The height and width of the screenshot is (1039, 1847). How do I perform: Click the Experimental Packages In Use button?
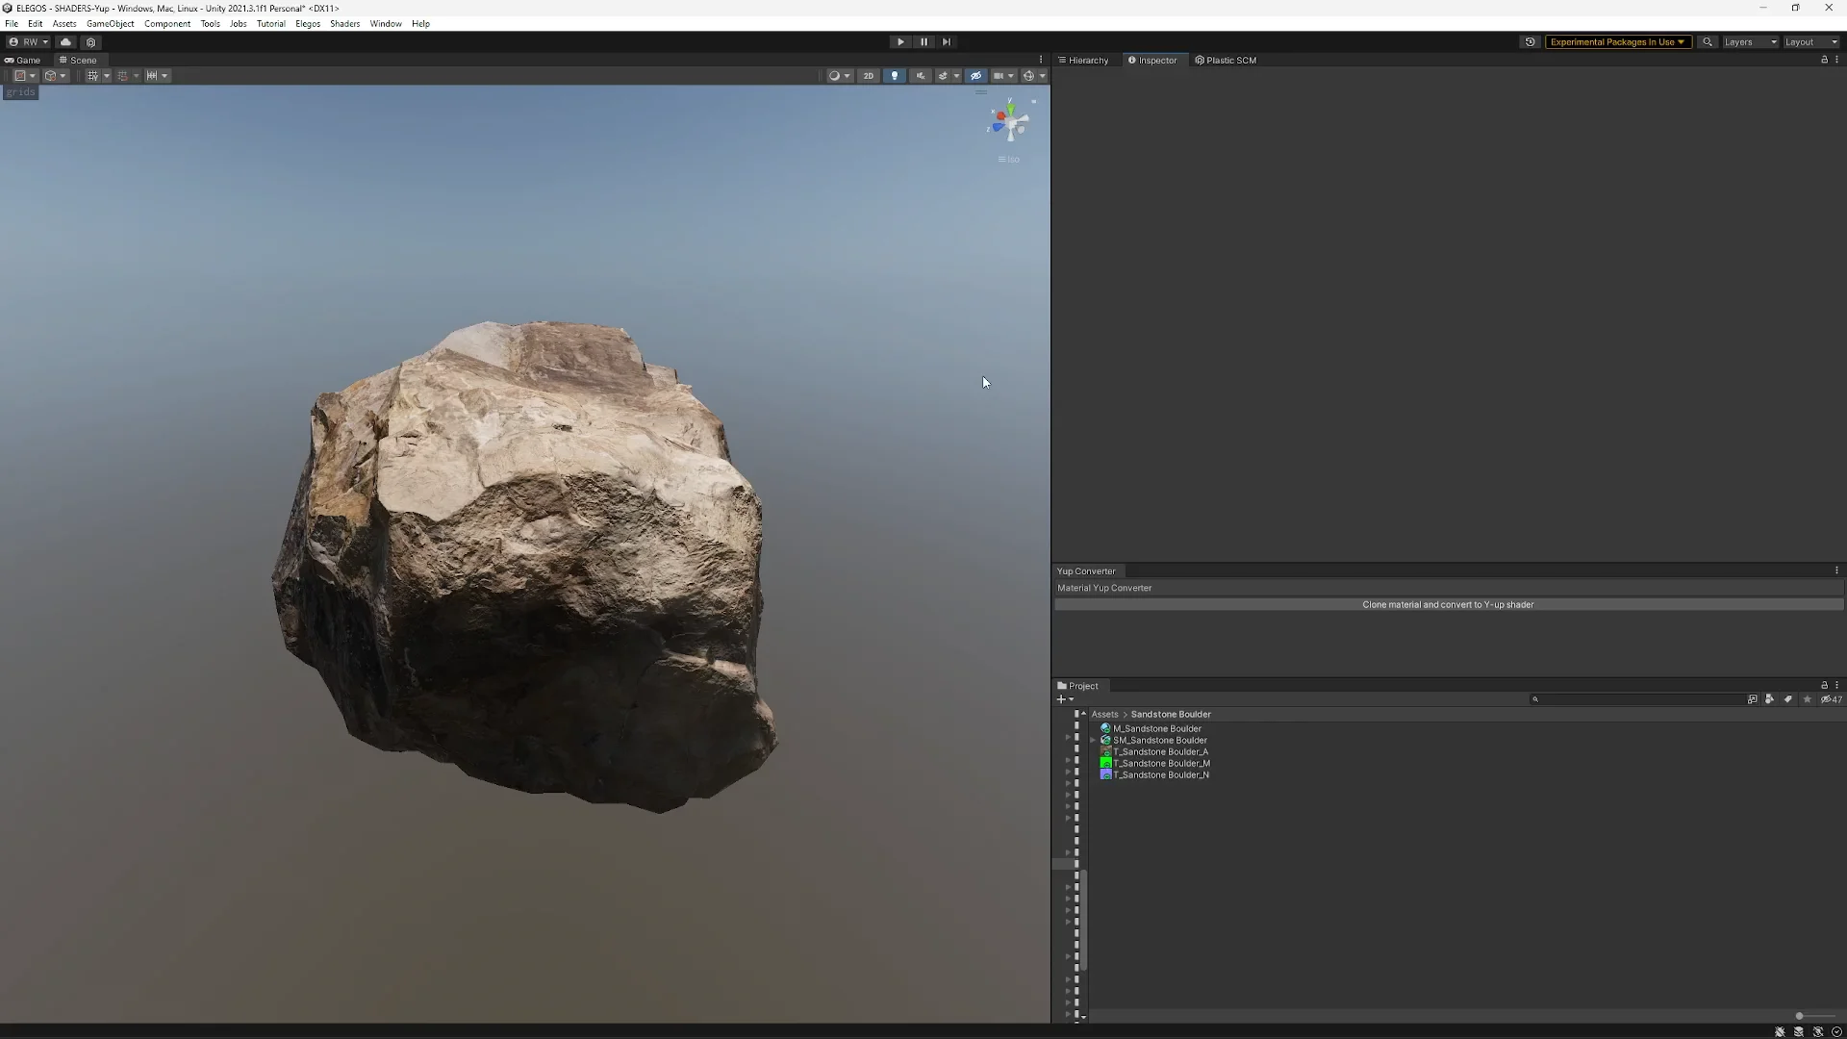click(x=1618, y=42)
